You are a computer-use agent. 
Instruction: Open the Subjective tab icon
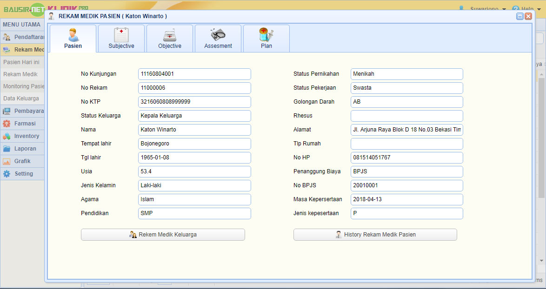(x=121, y=35)
